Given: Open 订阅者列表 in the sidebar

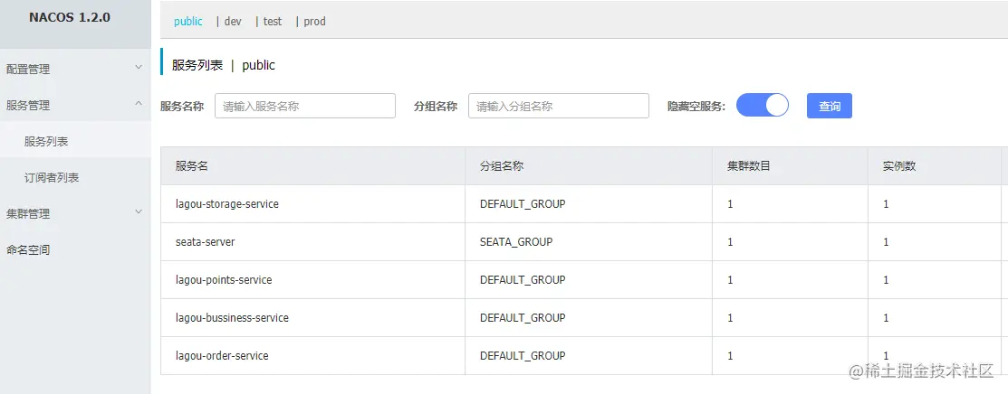Looking at the screenshot, I should click(52, 178).
